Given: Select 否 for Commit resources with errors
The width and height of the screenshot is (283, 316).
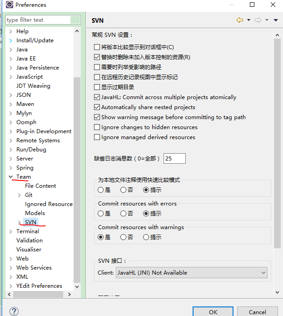Looking at the screenshot, I should pyautogui.click(x=123, y=213).
